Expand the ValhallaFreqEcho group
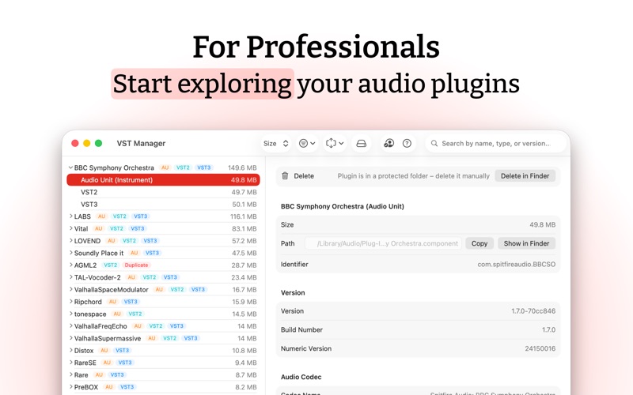This screenshot has width=633, height=395. coord(70,325)
